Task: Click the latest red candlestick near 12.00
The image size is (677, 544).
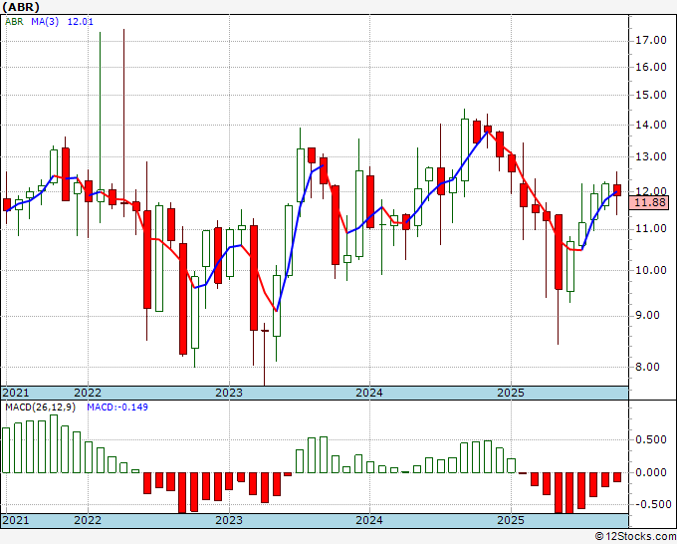Action: pyautogui.click(x=617, y=190)
